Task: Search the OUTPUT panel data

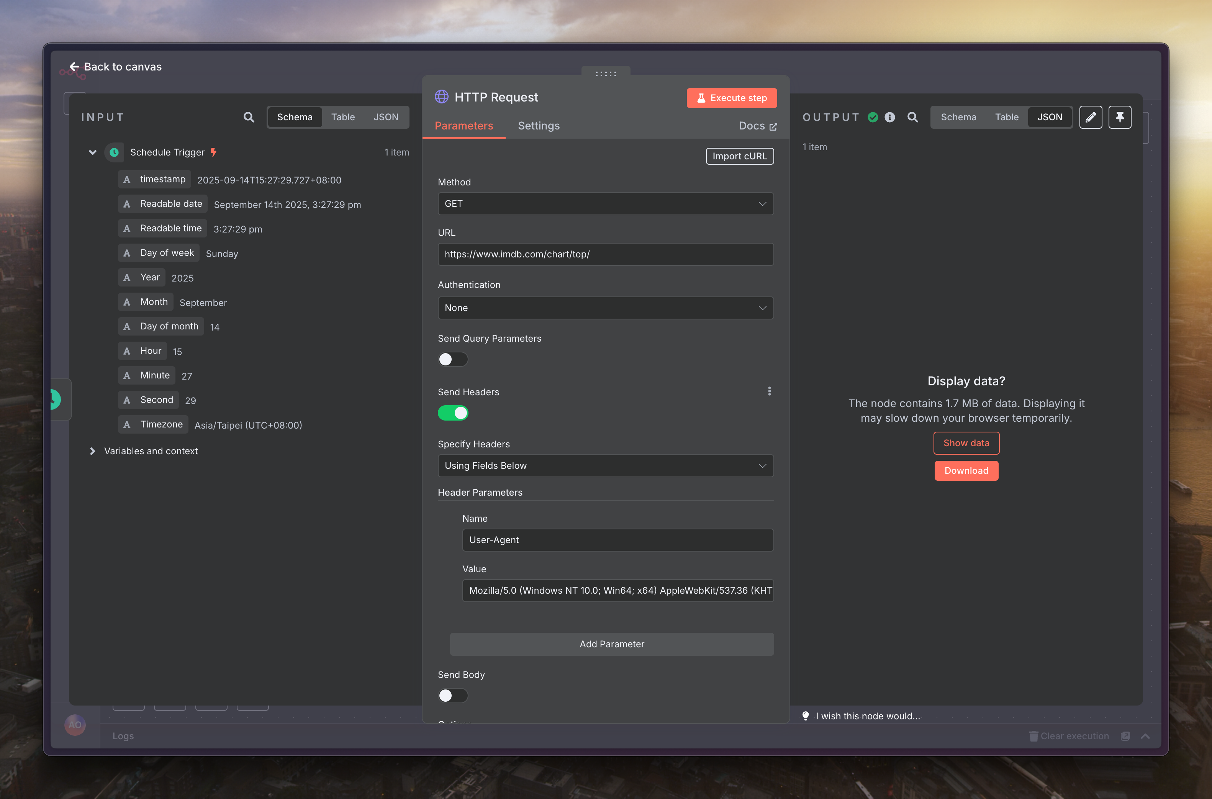Action: [x=912, y=117]
